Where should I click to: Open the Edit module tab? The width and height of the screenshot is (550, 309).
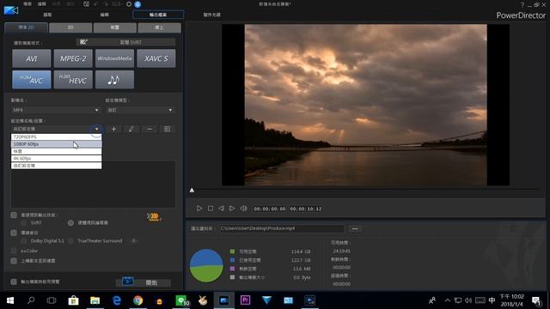[105, 15]
